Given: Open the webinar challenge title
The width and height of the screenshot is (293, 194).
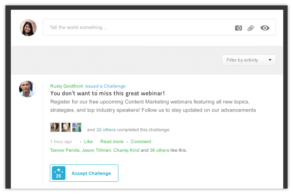Looking at the screenshot, I should click(x=107, y=93).
